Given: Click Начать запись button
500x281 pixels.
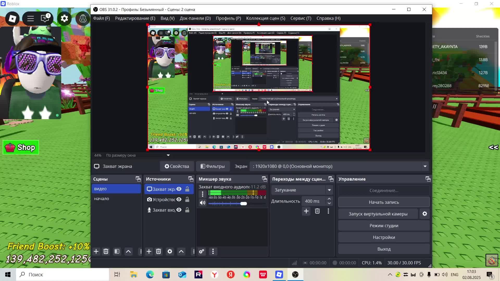Looking at the screenshot, I should click(384, 202).
